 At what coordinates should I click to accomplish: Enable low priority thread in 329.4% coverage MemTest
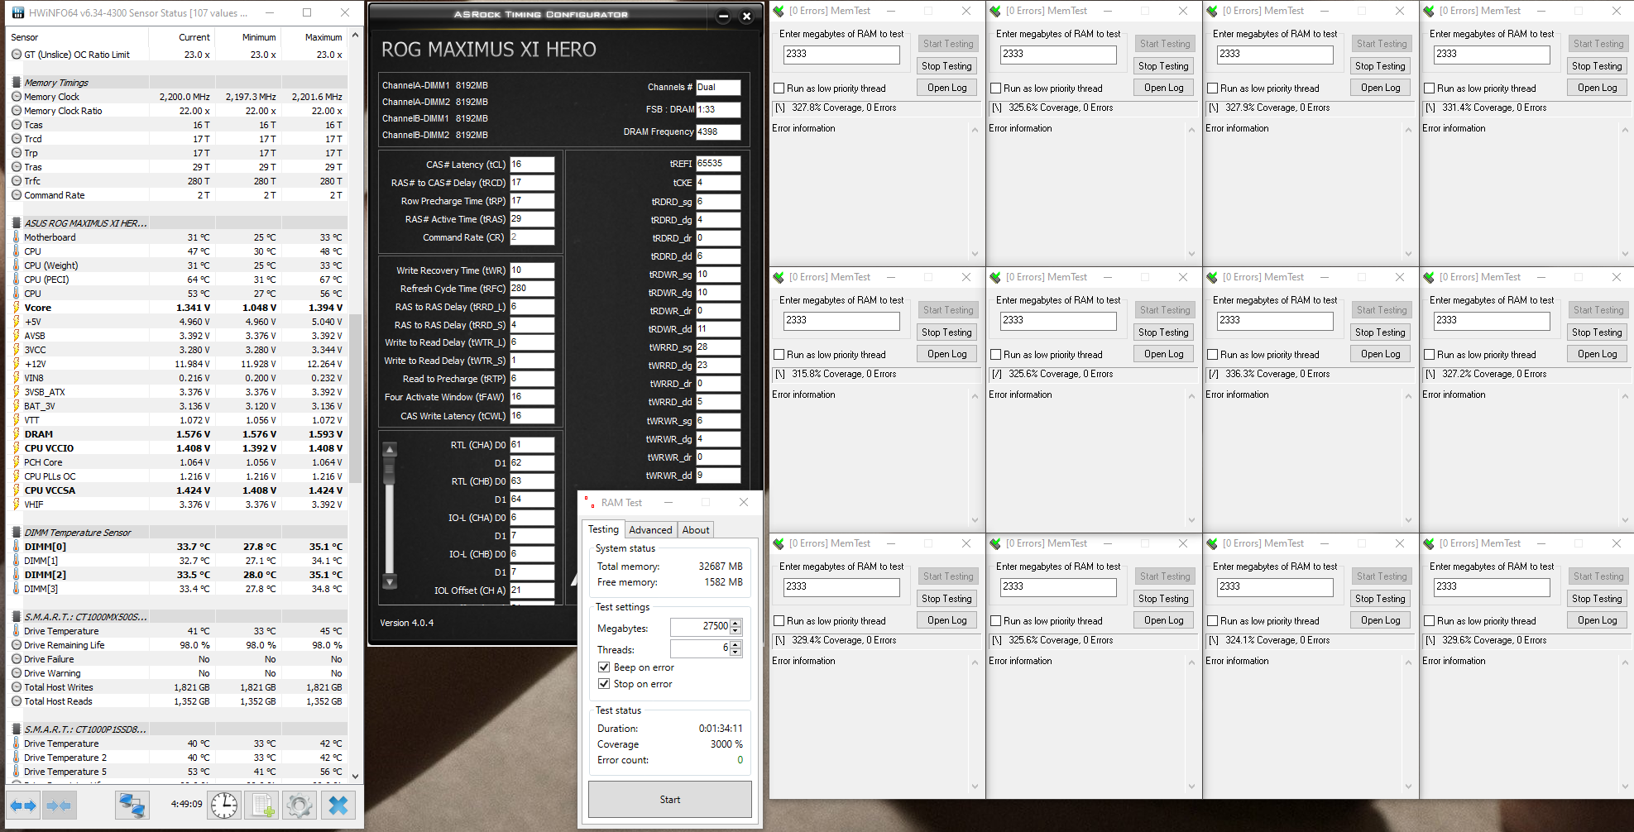click(779, 621)
